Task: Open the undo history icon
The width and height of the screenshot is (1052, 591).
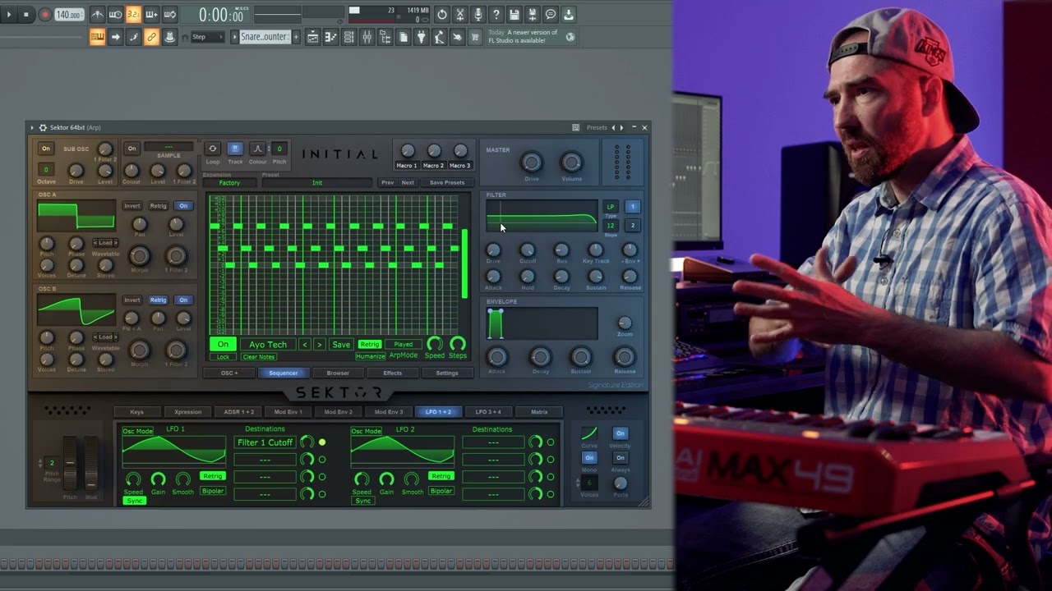Action: tap(442, 15)
